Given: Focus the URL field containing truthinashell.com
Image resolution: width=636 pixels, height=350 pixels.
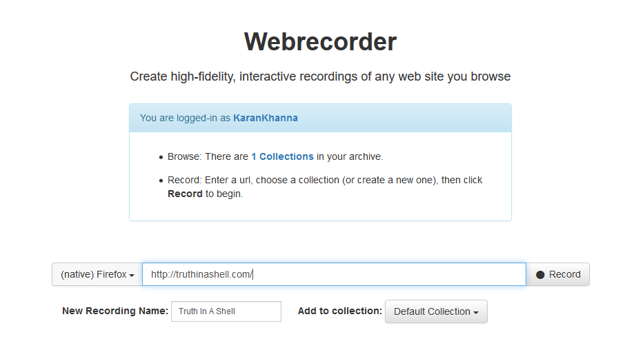Looking at the screenshot, I should click(x=334, y=274).
